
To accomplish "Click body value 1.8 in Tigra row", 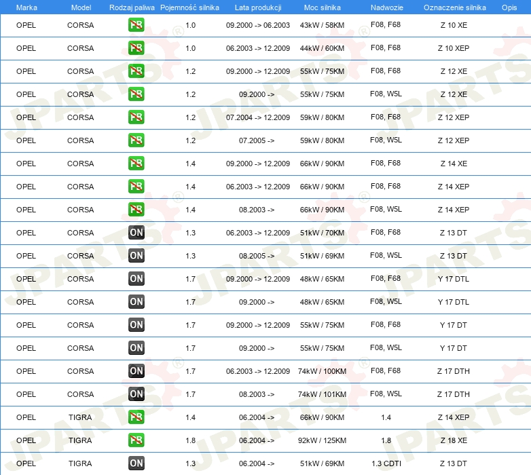I will (x=386, y=440).
